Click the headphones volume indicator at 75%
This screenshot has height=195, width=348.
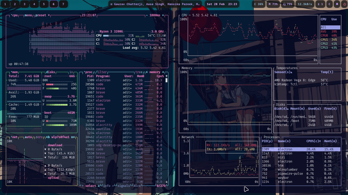(288, 4)
